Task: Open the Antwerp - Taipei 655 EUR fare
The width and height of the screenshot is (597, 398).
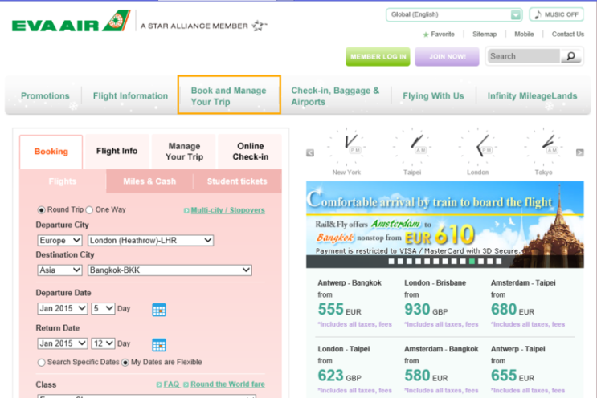Action: point(528,369)
